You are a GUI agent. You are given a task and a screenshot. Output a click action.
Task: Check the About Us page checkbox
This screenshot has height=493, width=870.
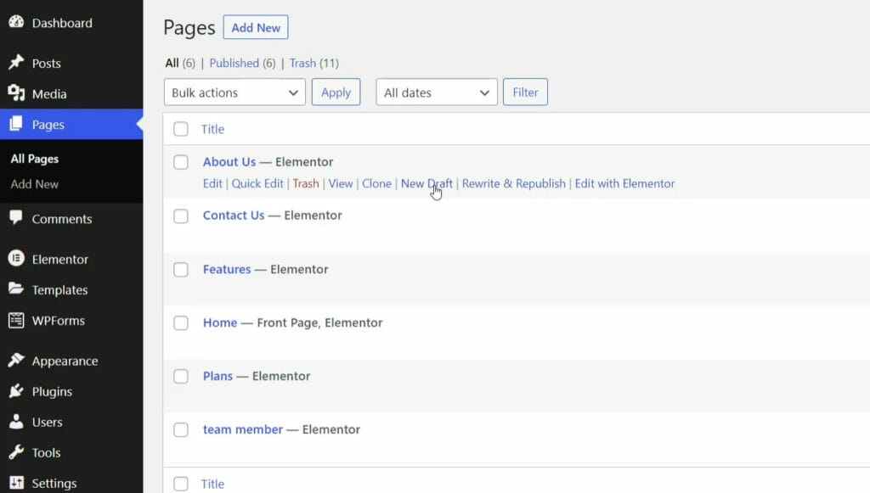(x=181, y=162)
